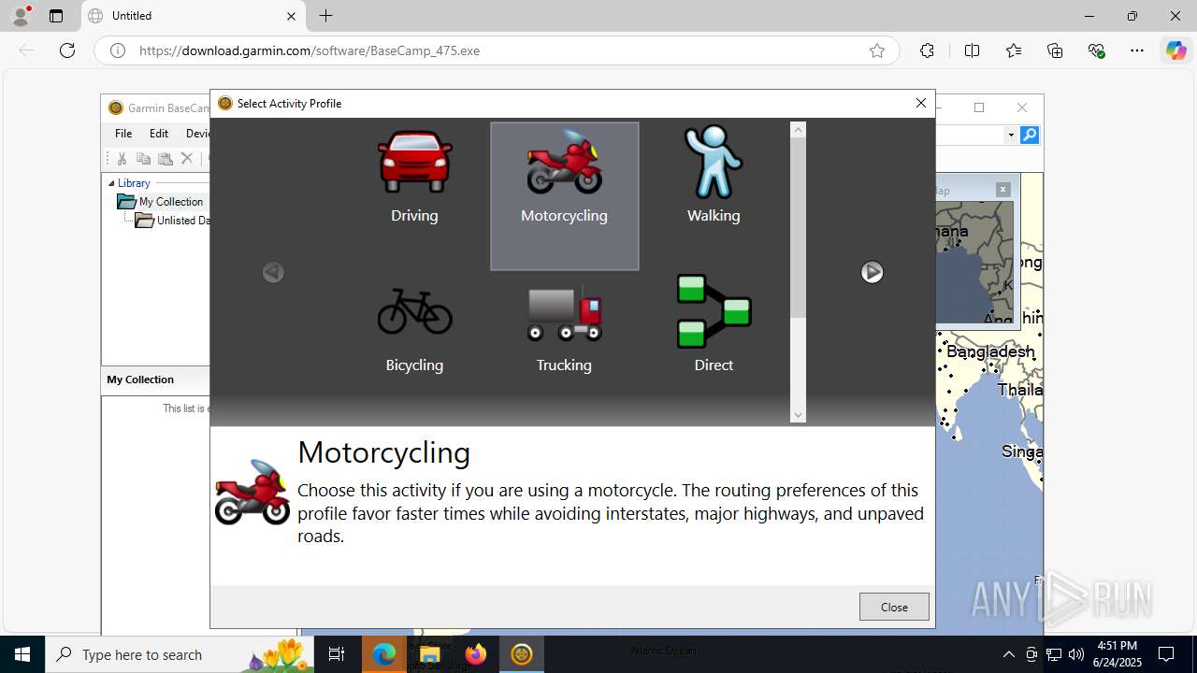Open the volume control in tray

[x=1076, y=654]
